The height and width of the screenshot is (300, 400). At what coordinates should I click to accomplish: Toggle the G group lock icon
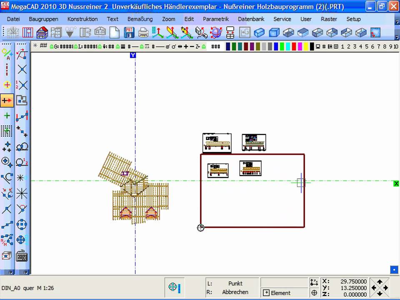coord(52,46)
